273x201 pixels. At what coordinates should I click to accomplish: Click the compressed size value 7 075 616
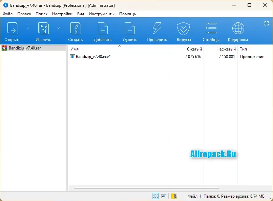point(193,57)
